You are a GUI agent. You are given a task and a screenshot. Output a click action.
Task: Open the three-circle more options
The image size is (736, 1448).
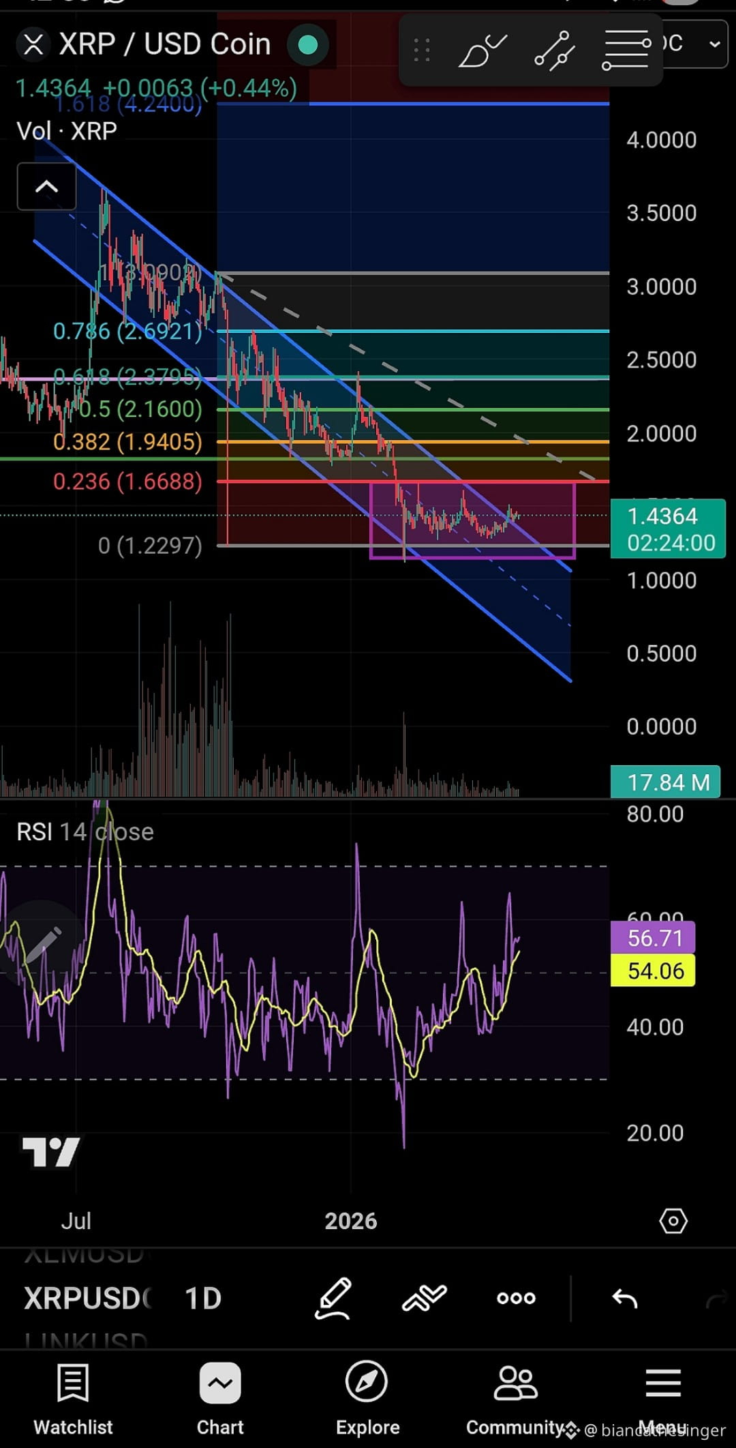click(x=516, y=1298)
